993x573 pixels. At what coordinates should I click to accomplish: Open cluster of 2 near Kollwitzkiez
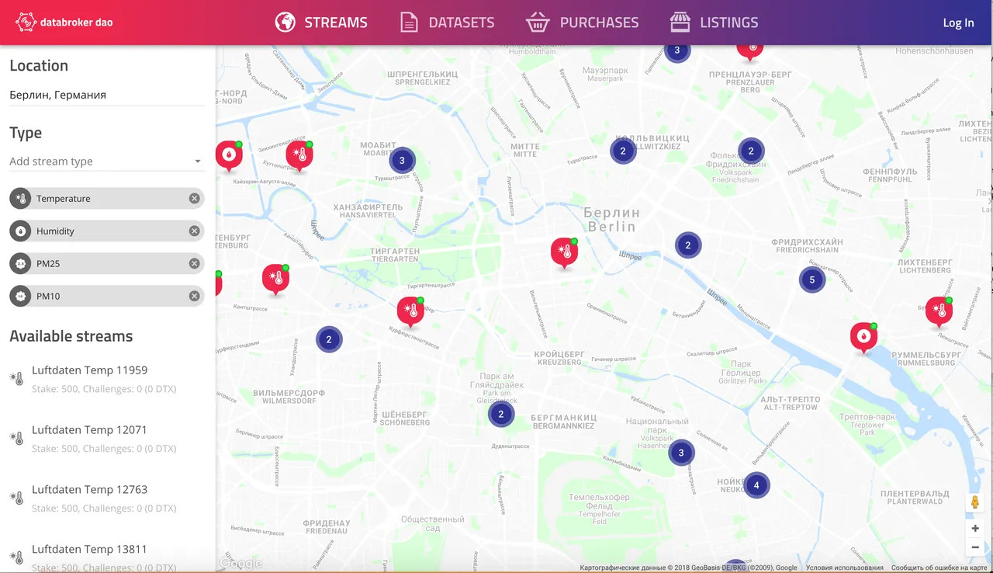(623, 151)
